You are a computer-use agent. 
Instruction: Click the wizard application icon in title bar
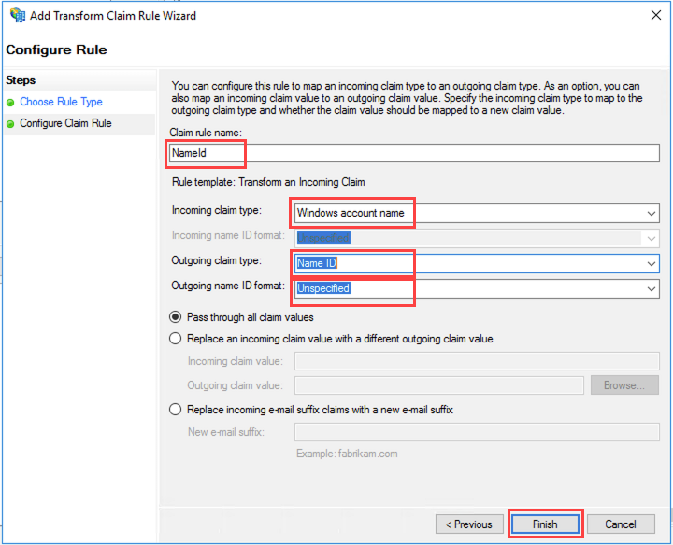tap(18, 15)
